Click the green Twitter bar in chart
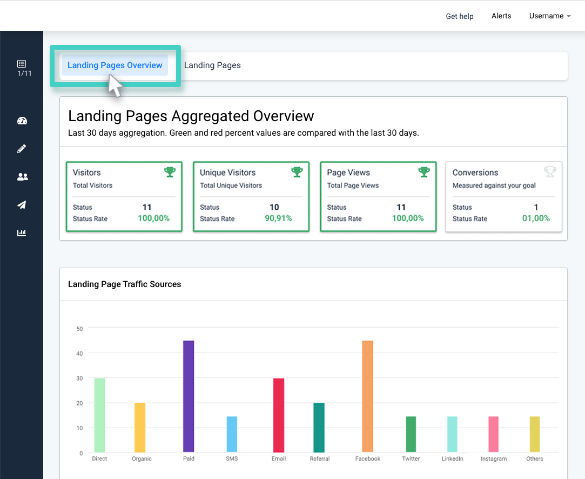 (411, 434)
